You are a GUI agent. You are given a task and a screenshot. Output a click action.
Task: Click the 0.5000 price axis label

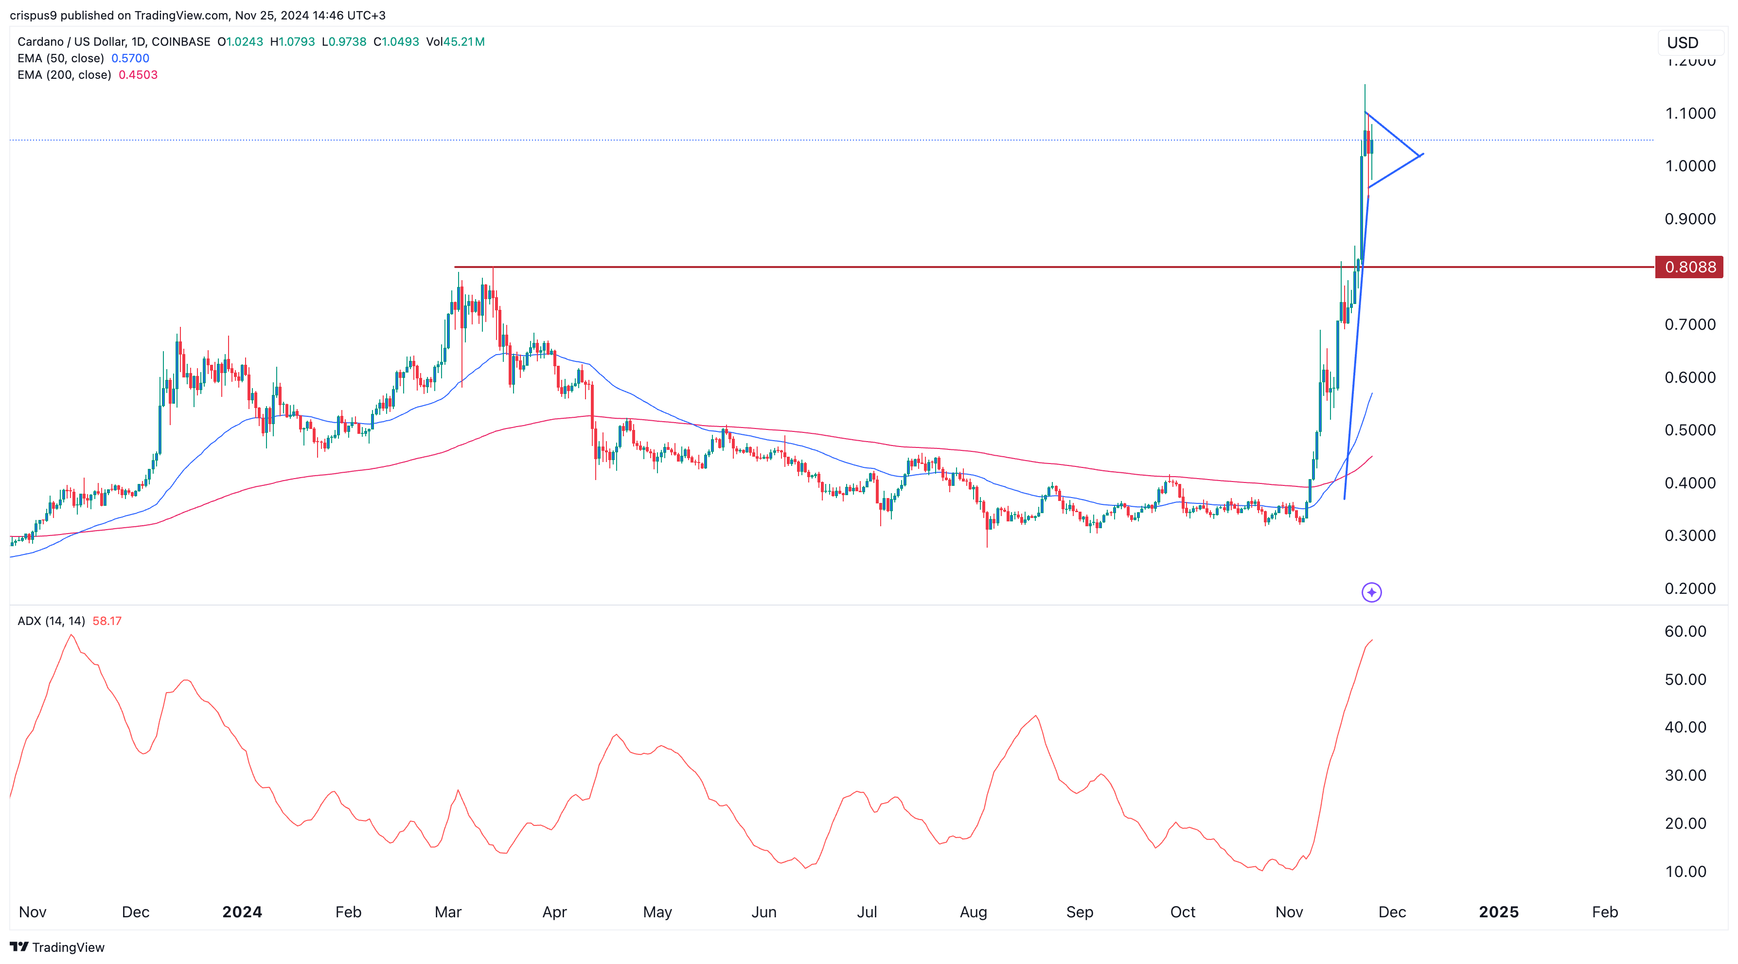(x=1690, y=430)
